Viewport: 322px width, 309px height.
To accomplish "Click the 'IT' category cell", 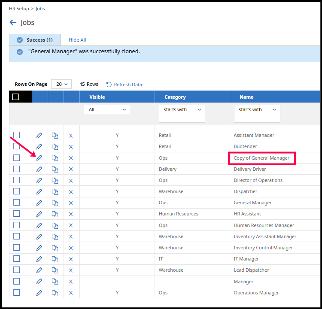I will click(x=161, y=259).
